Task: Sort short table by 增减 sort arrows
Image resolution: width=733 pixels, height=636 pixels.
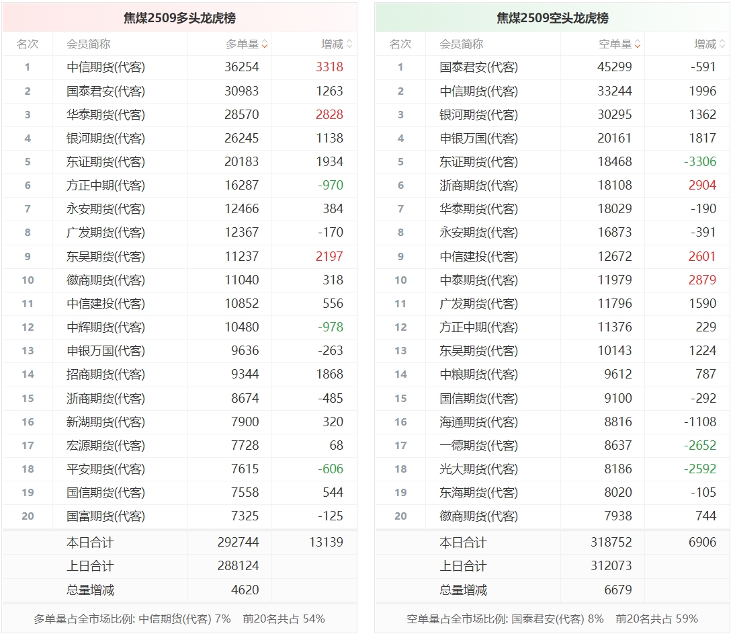Action: click(722, 44)
